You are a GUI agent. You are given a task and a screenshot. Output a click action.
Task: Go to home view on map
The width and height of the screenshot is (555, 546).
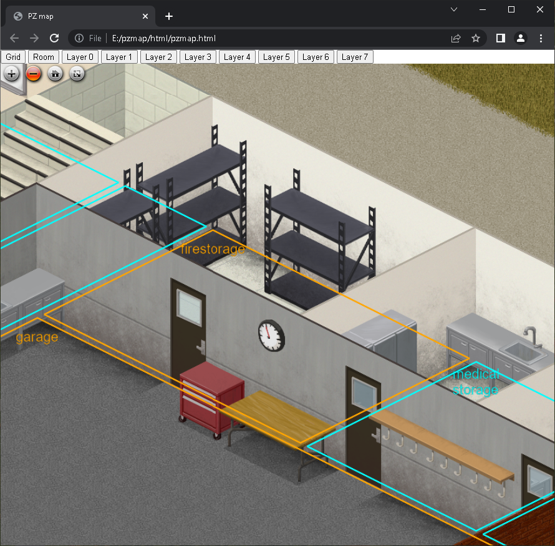tap(55, 74)
